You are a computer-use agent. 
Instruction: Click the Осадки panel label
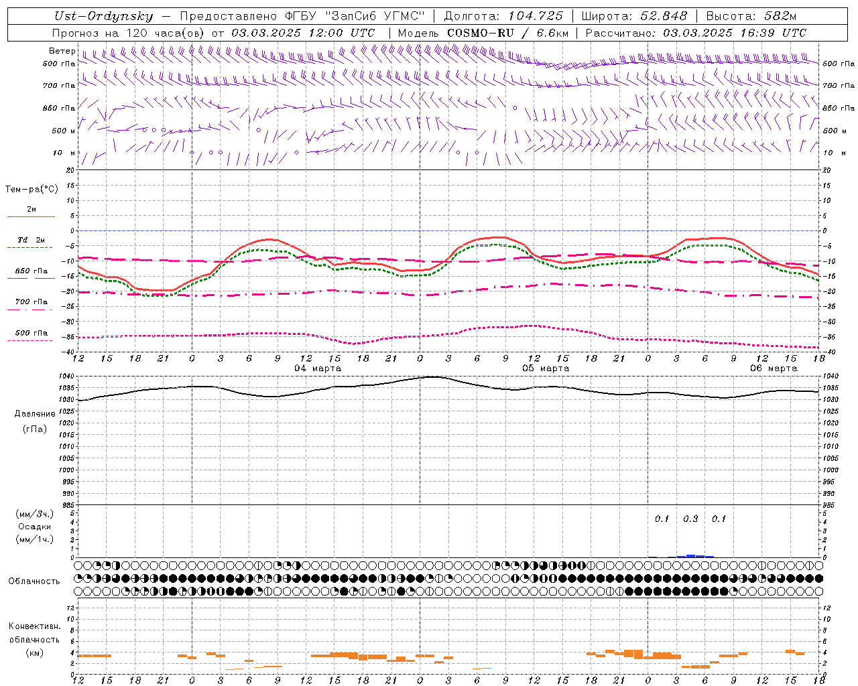[x=34, y=527]
